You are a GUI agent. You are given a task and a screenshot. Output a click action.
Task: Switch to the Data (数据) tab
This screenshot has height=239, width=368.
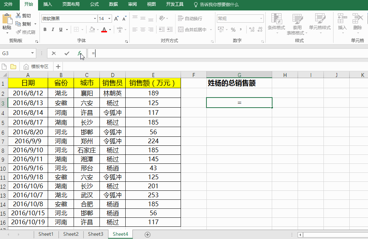[x=113, y=4]
